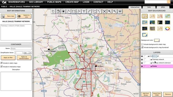173x97 pixels.
Task: Collapse the Container panel
Action: tap(30, 44)
